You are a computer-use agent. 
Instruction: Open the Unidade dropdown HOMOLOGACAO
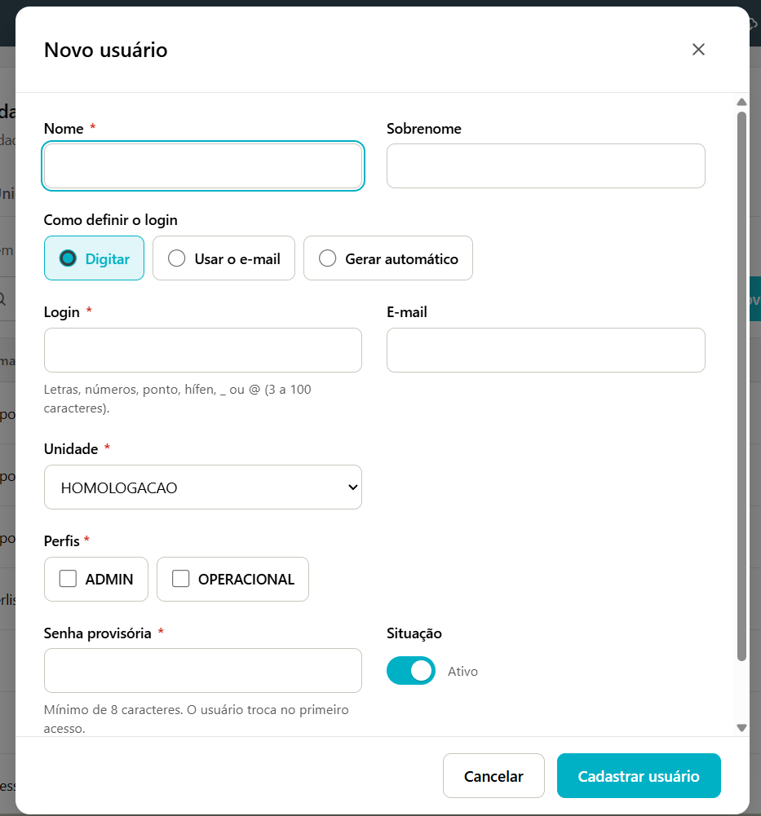203,487
